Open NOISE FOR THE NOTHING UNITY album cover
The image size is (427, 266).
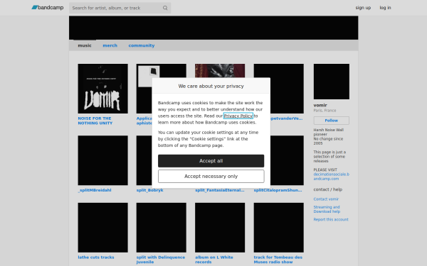102,89
